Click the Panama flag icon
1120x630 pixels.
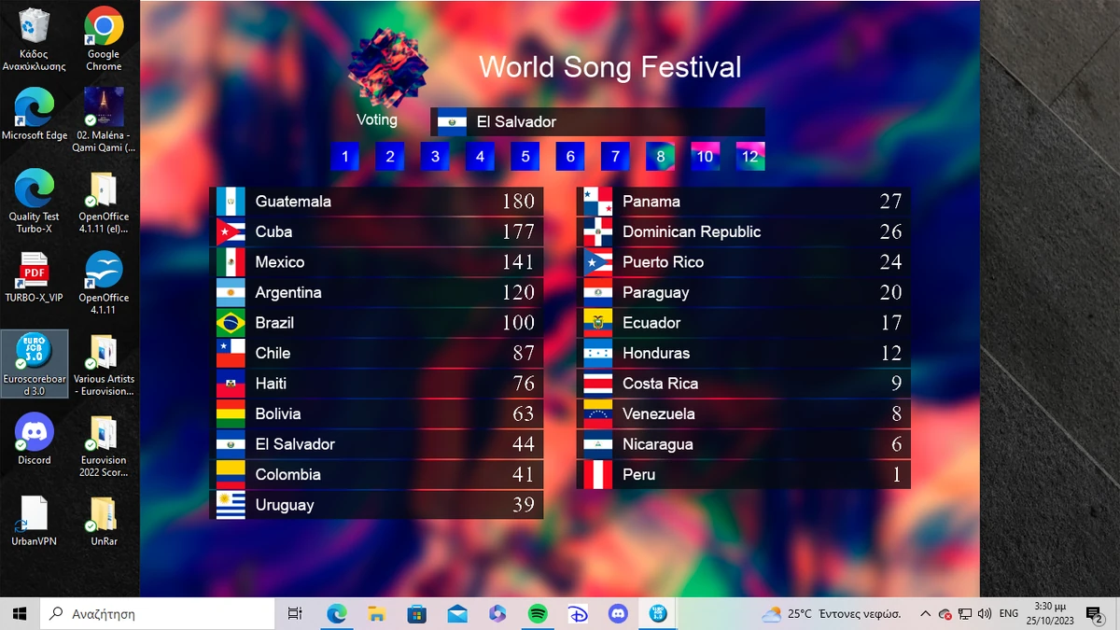pos(597,201)
